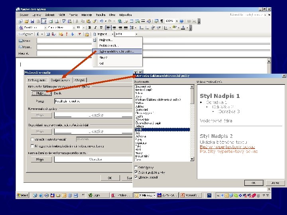This screenshot has width=287, height=215.
Task: Expand the Undo history arrow
Action: (106, 21)
